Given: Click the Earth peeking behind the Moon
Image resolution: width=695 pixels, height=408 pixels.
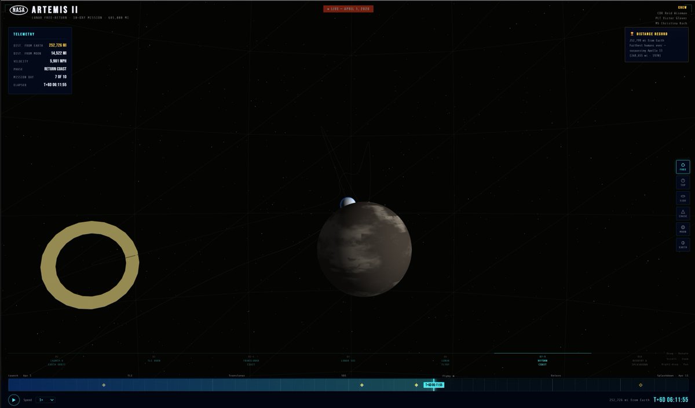Looking at the screenshot, I should (x=348, y=202).
